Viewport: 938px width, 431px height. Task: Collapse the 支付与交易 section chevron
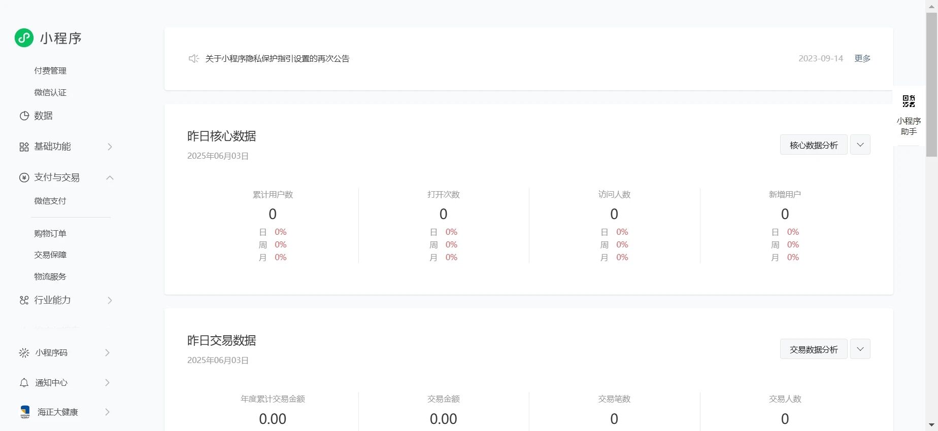[110, 177]
